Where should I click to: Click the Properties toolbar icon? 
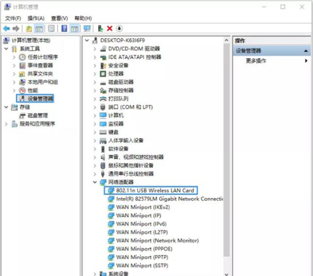51,28
